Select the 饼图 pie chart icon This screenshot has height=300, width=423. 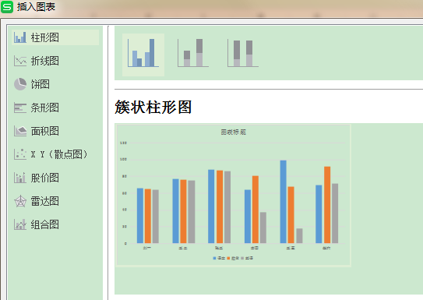pos(20,84)
